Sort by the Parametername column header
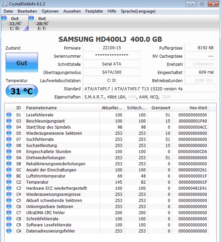This screenshot has height=242, width=221. pyautogui.click(x=62, y=108)
